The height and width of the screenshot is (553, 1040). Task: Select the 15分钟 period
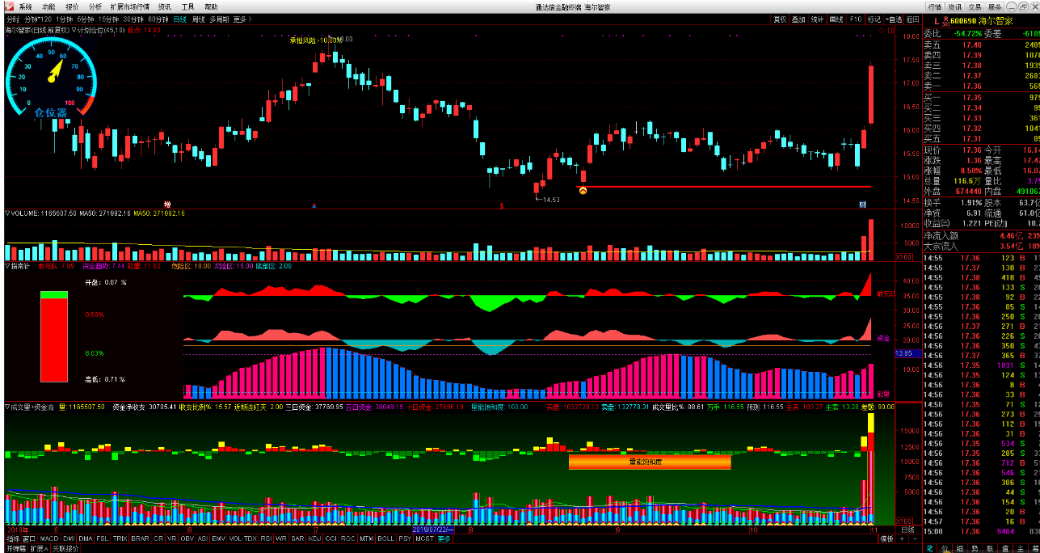click(x=109, y=19)
